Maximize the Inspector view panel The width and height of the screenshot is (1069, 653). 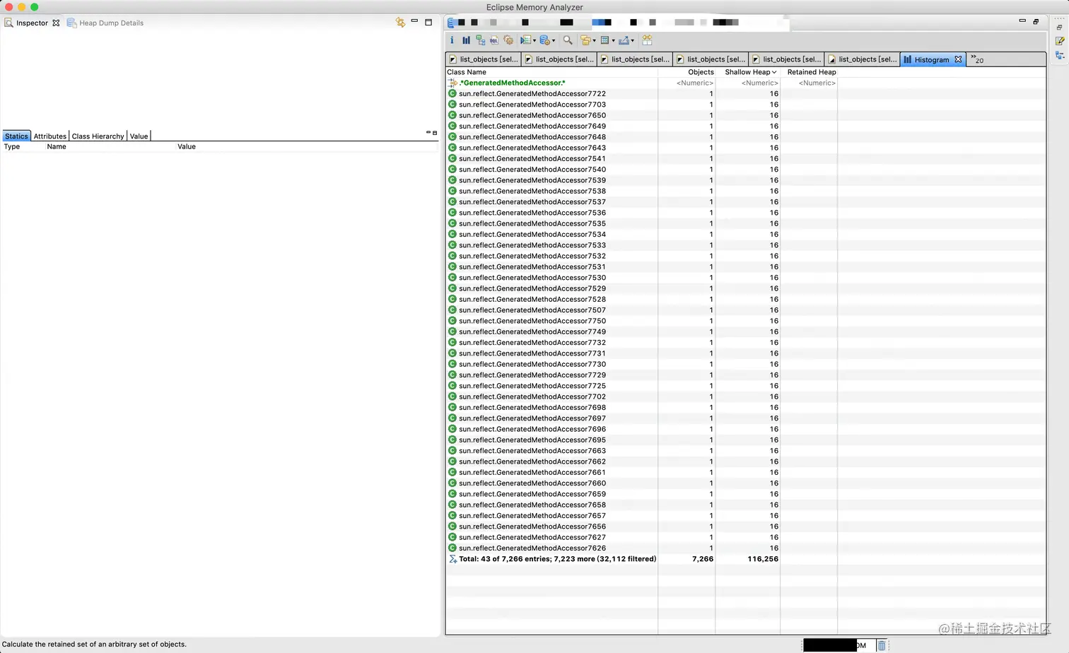coord(428,22)
